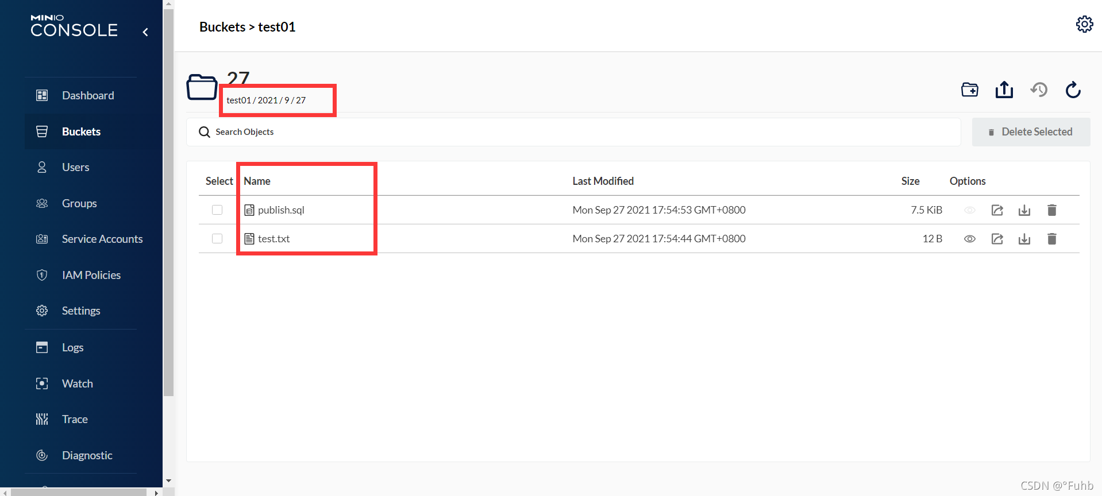
Task: Click the rewind history icon
Action: click(x=1039, y=90)
